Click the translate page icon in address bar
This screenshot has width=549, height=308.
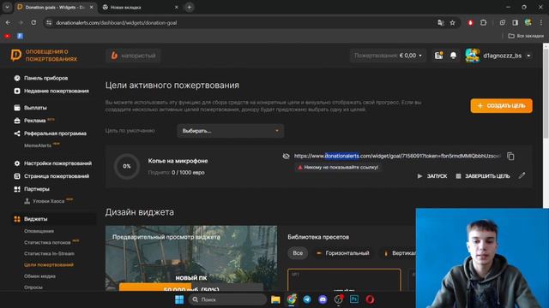(x=440, y=23)
